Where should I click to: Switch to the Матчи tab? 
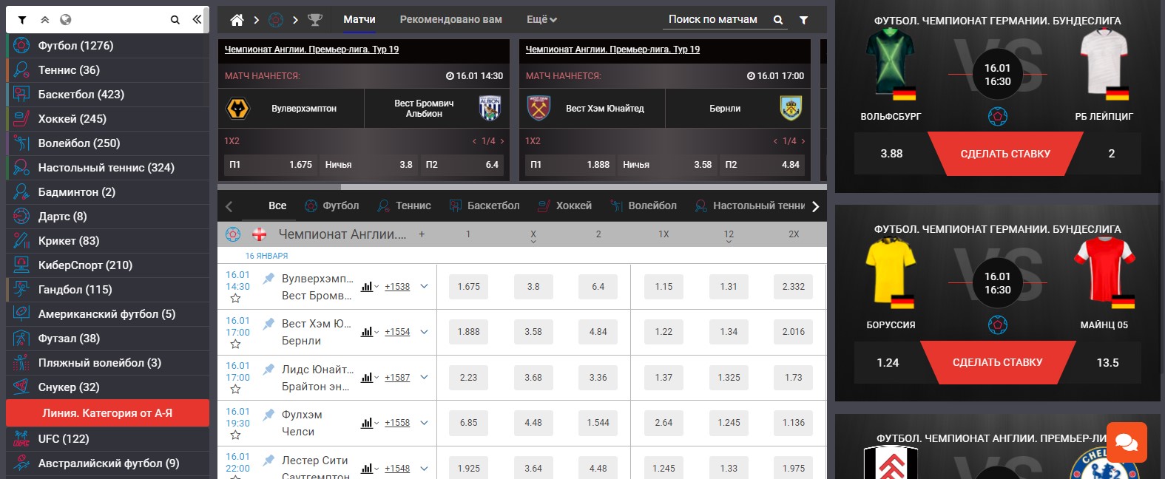[359, 19]
